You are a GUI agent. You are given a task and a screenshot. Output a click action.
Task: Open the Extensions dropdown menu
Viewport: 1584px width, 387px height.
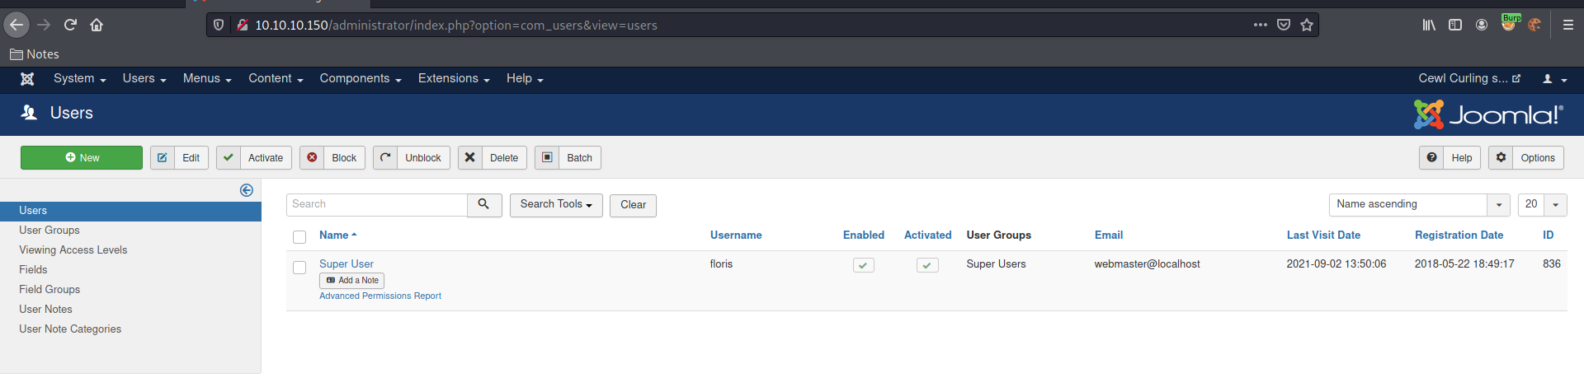click(x=454, y=79)
